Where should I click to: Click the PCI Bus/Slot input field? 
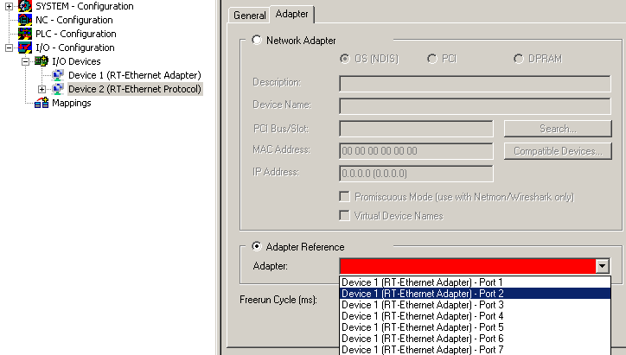click(x=416, y=129)
